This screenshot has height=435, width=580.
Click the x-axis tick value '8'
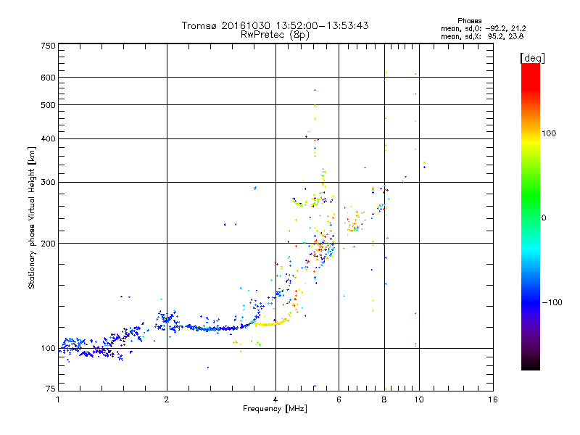[x=384, y=399]
